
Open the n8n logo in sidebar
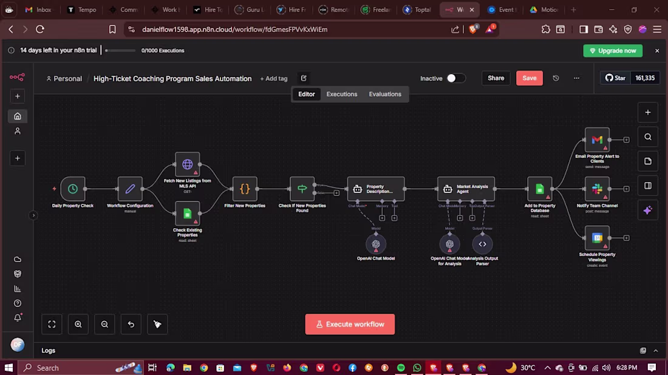click(17, 77)
